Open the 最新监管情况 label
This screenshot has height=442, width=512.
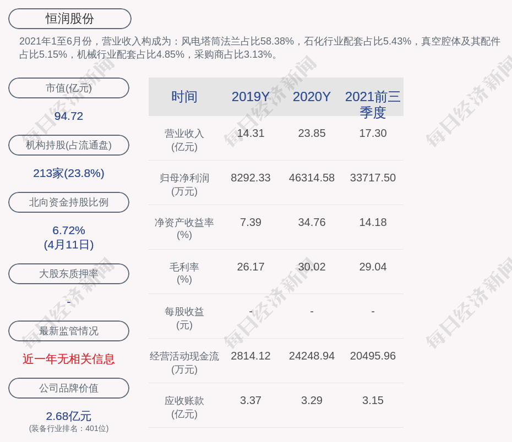point(69,331)
